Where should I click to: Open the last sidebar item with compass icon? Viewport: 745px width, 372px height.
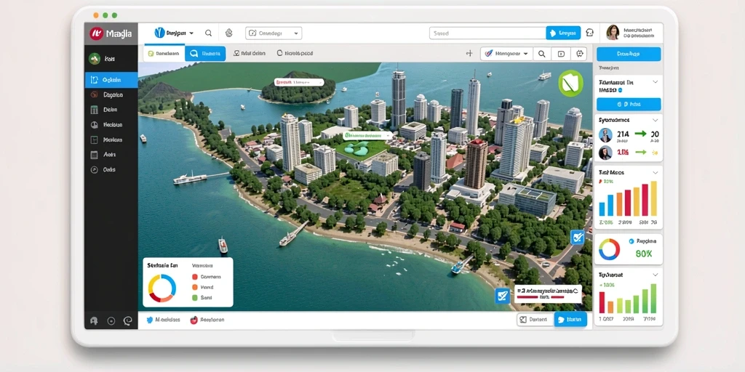click(x=111, y=169)
